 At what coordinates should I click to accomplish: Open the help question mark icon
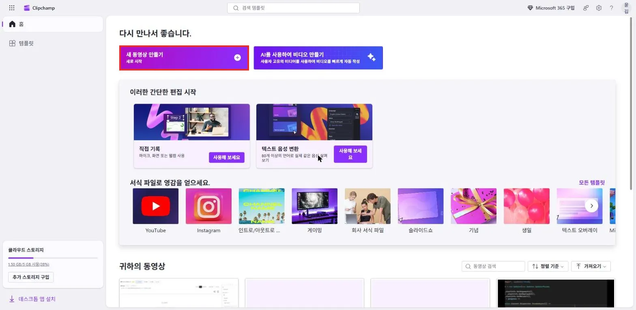[x=611, y=8]
